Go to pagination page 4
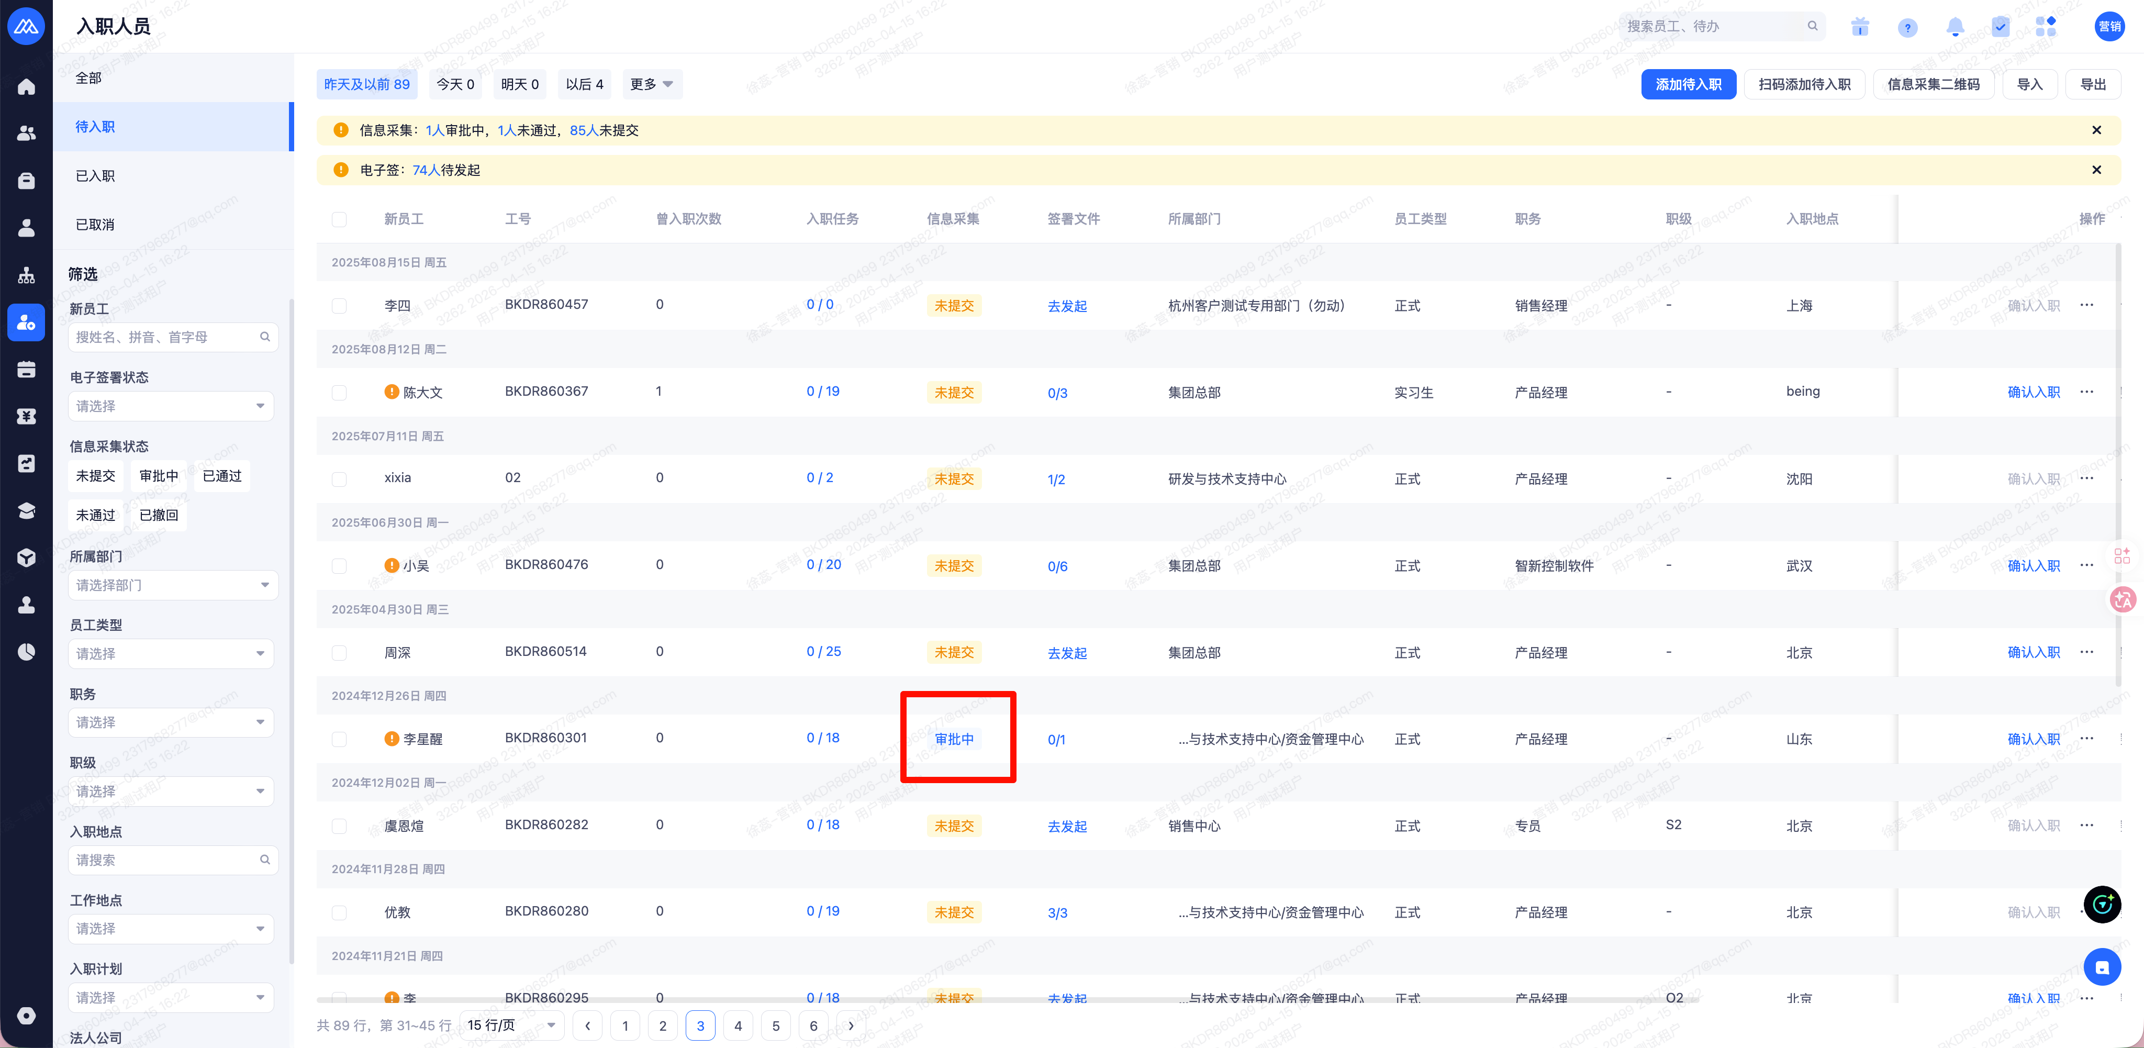2144x1048 pixels. pyautogui.click(x=738, y=1025)
